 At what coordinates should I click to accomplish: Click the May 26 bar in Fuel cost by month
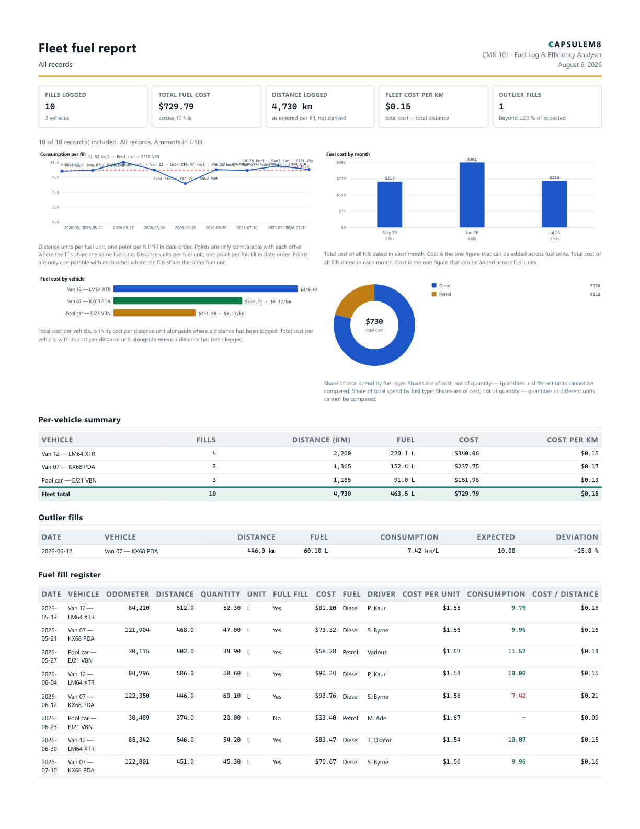pos(390,205)
